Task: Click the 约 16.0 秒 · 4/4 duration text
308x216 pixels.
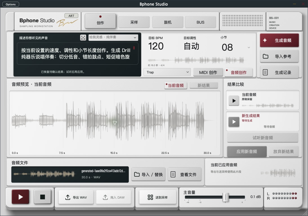Action: tap(156, 65)
